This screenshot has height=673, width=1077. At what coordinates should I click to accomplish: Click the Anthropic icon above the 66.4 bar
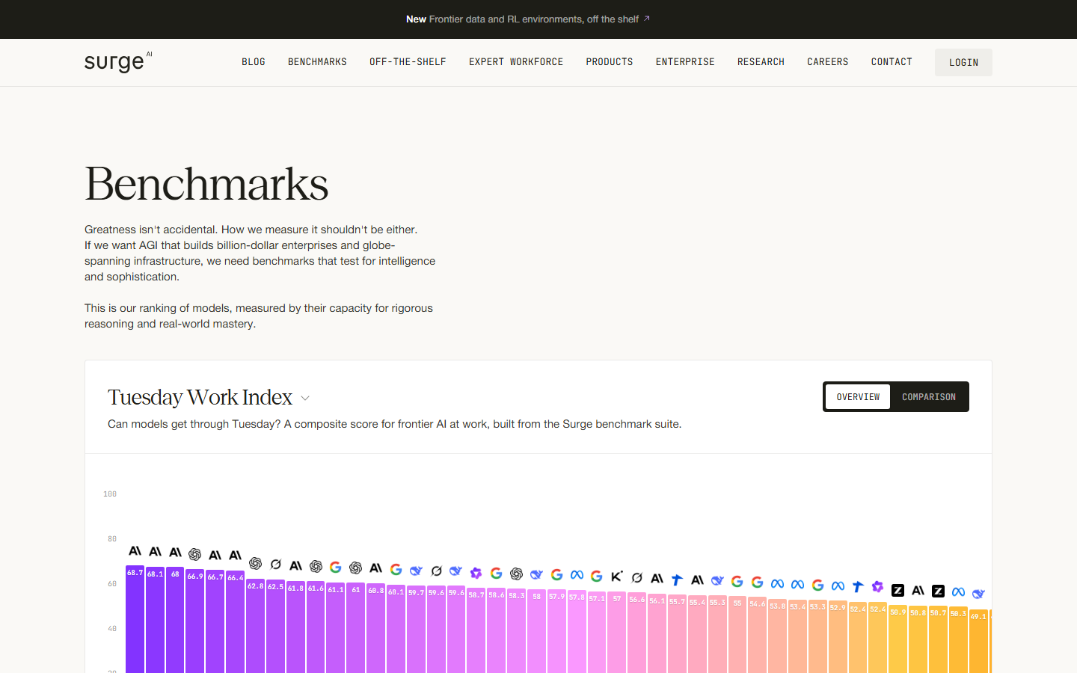pyautogui.click(x=236, y=555)
